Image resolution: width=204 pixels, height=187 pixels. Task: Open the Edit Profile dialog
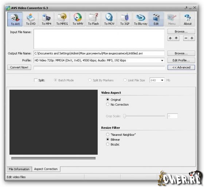(x=181, y=60)
